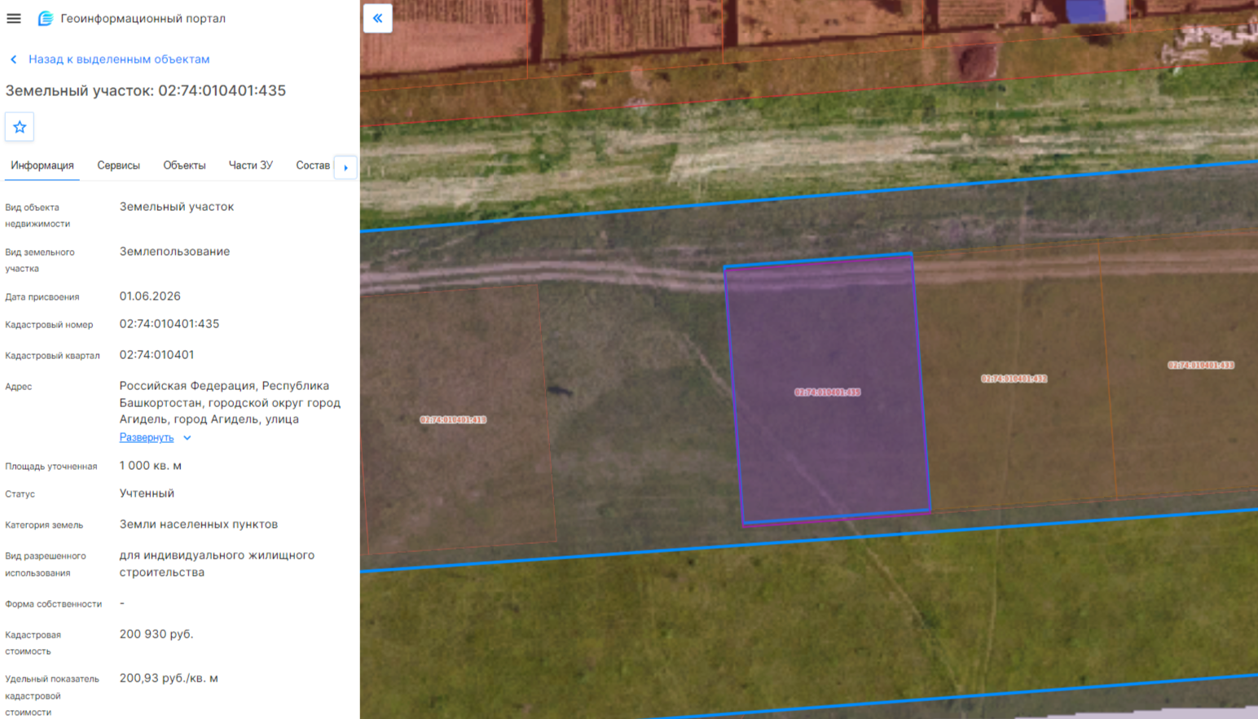Go back via Назад к выделенным объектам

pos(119,59)
